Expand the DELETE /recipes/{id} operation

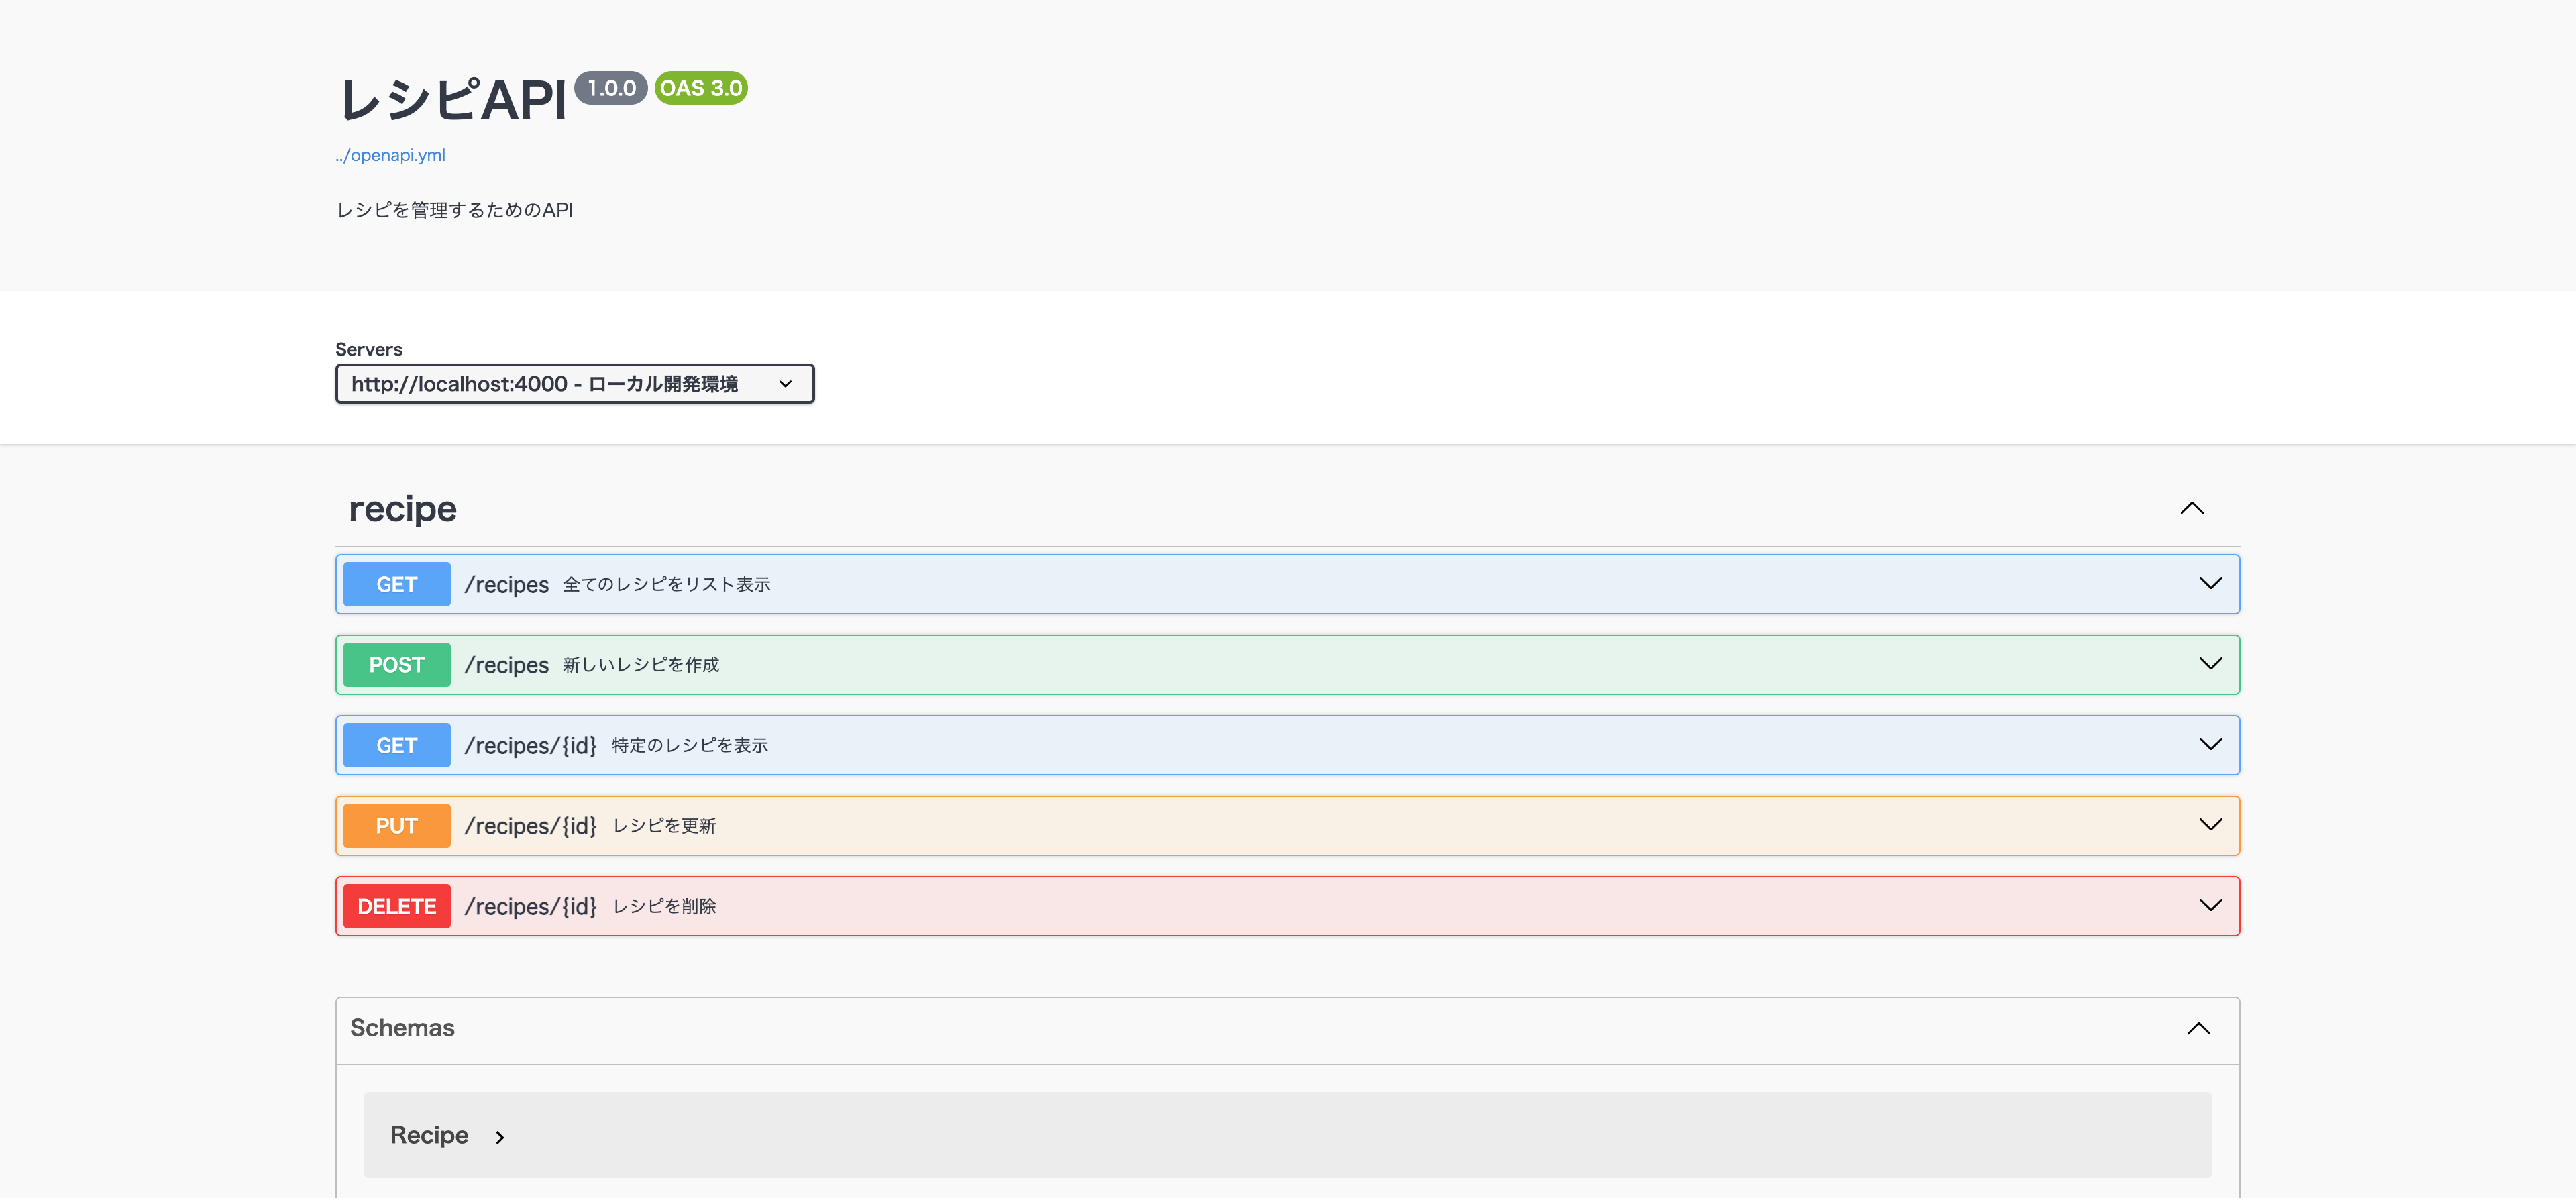2210,906
